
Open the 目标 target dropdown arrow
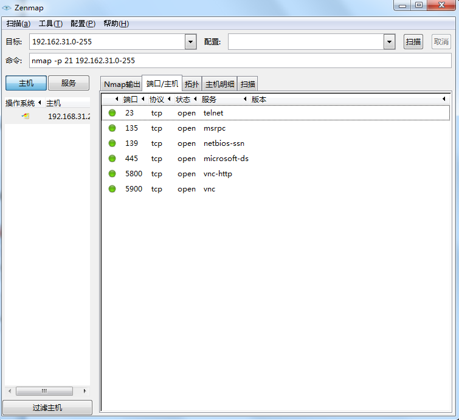[190, 42]
